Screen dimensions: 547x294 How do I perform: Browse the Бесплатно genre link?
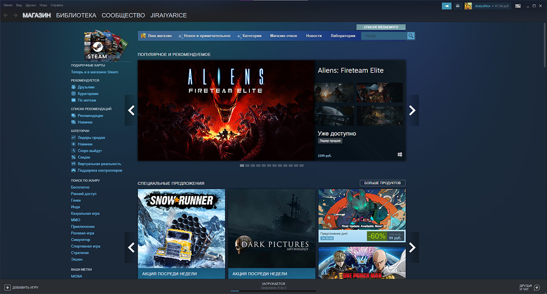click(x=80, y=187)
